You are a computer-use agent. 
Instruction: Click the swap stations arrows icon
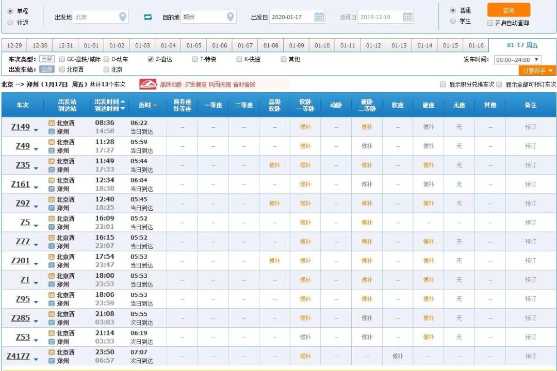[x=147, y=16]
